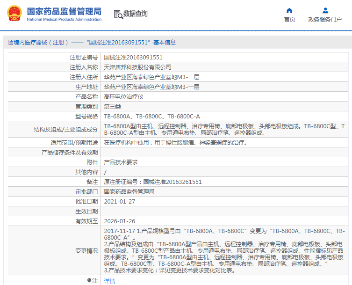Go to 首页 home link
This screenshot has width=352, height=285.
coord(289,20)
